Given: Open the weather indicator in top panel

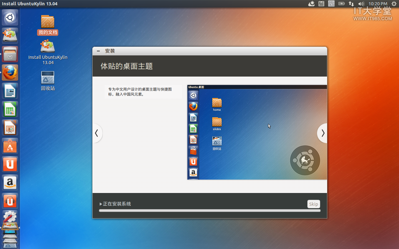Looking at the screenshot, I should (x=311, y=4).
